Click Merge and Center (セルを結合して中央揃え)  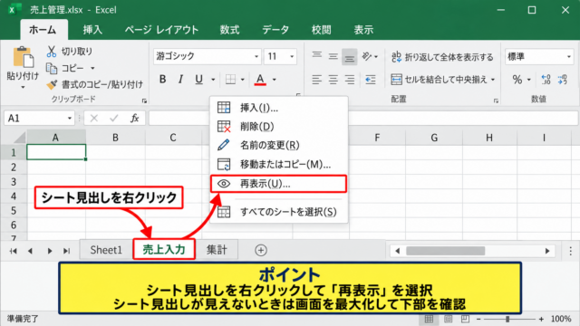(x=439, y=79)
